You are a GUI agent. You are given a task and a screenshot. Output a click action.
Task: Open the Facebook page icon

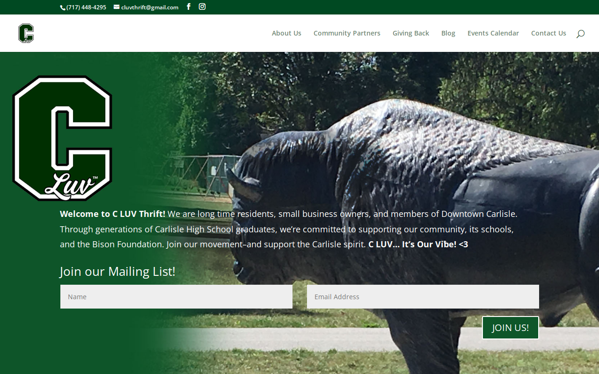click(189, 7)
